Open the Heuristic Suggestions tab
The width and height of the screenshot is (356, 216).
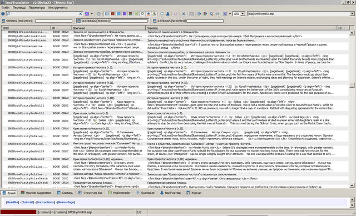(x=36, y=193)
